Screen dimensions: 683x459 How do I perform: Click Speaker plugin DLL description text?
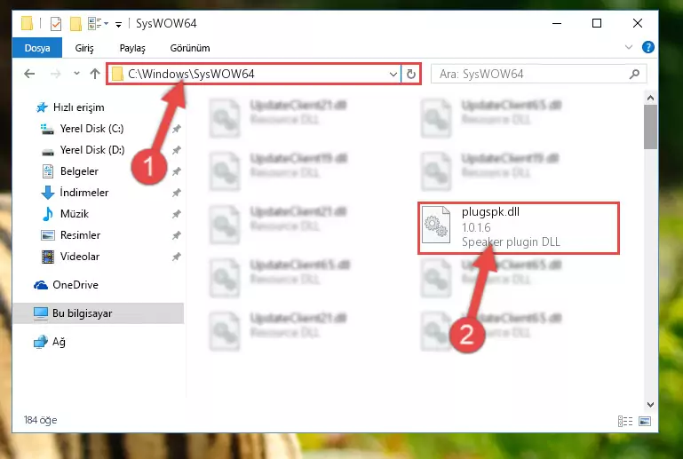point(511,241)
